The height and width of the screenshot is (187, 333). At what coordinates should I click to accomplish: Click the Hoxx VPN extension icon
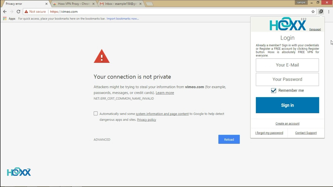click(x=321, y=12)
